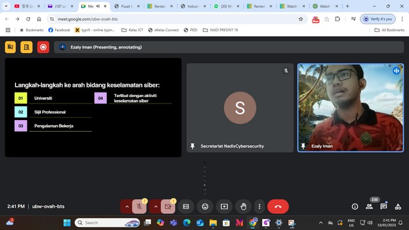Screen dimensions: 409x230
Task: Click the Verify it's you profile button
Action: point(378,19)
